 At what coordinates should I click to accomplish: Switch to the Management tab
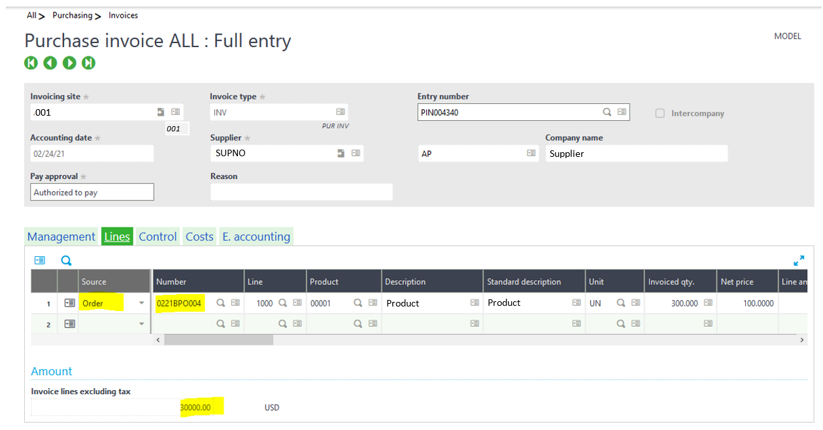[61, 237]
